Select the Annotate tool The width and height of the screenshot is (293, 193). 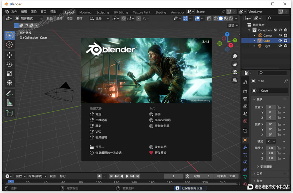pos(9,93)
